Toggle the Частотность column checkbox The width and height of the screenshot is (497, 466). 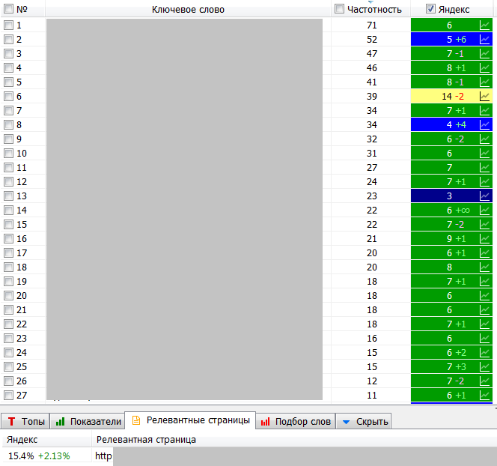click(x=339, y=9)
